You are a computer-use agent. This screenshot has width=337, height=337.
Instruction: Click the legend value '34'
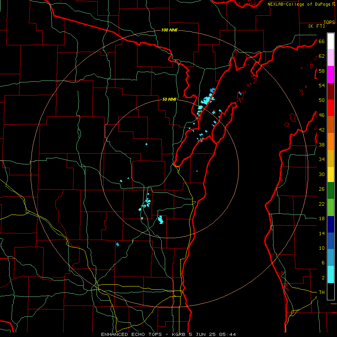tap(322, 160)
